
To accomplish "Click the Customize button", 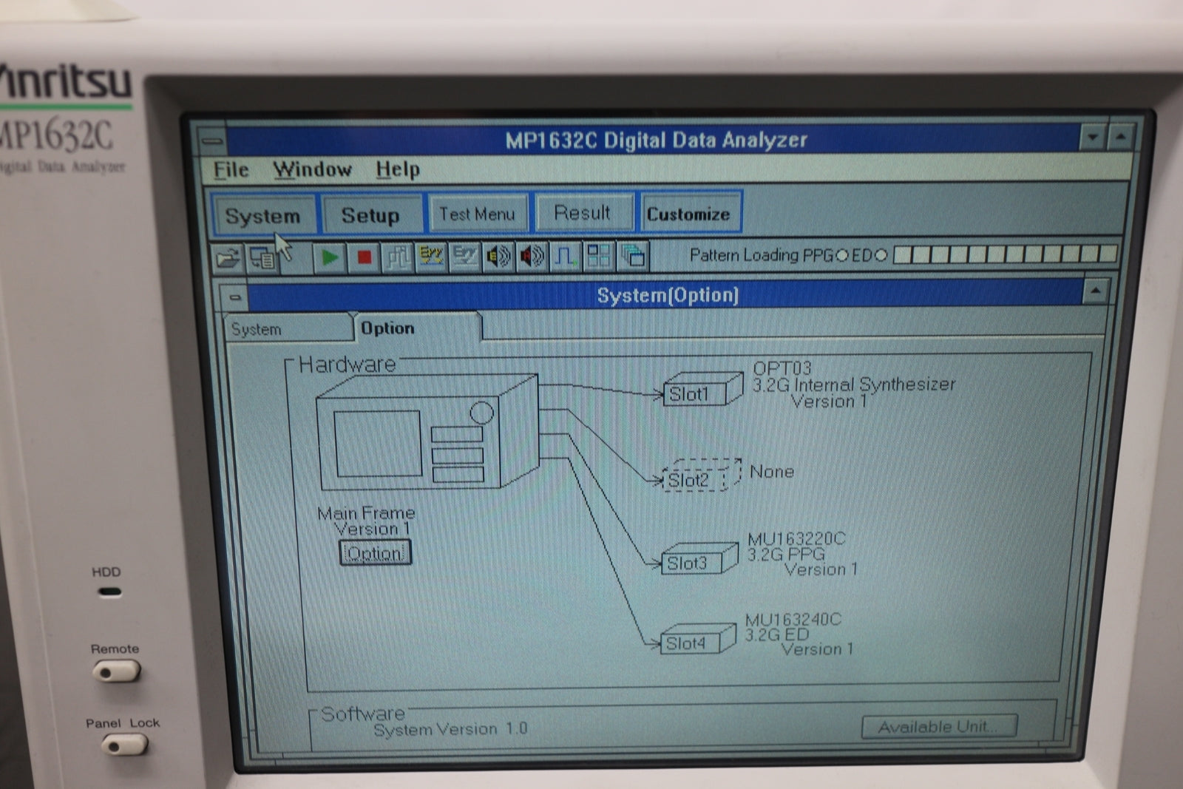I will (689, 214).
